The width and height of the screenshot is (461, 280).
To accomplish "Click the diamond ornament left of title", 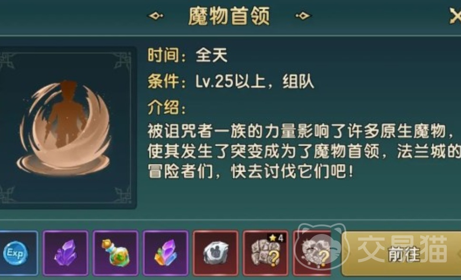I will click(x=155, y=15).
